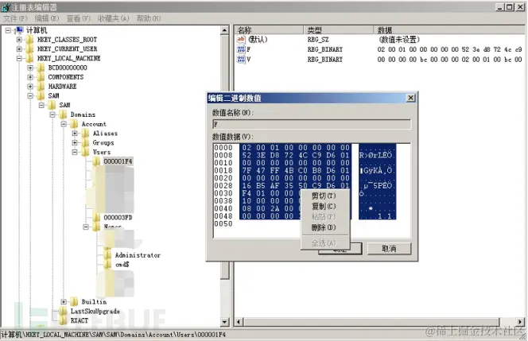Screen dimensions: 528x341
Task: Open the 查看(V) menu
Action: 79,18
